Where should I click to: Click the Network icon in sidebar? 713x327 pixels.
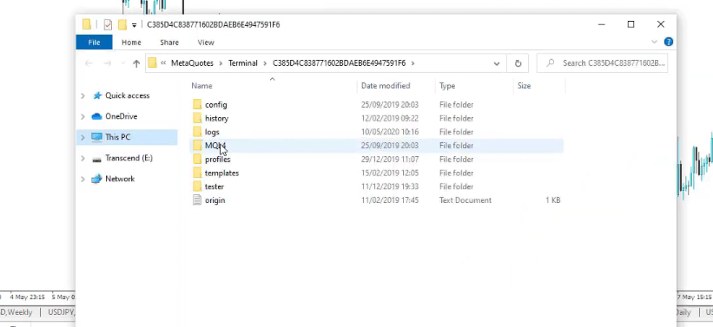(x=96, y=179)
